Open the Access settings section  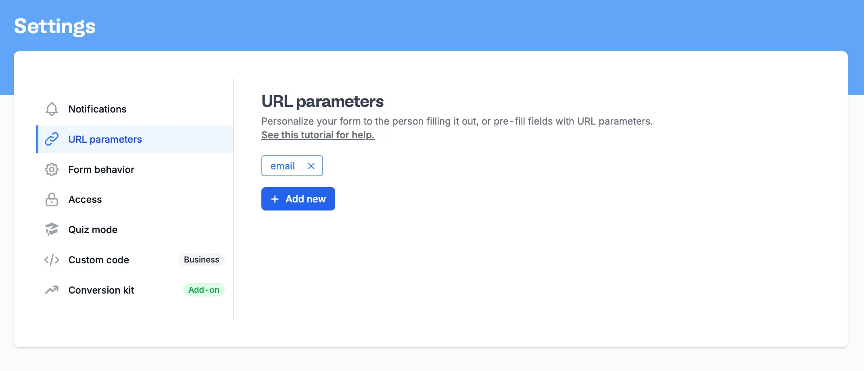(85, 199)
